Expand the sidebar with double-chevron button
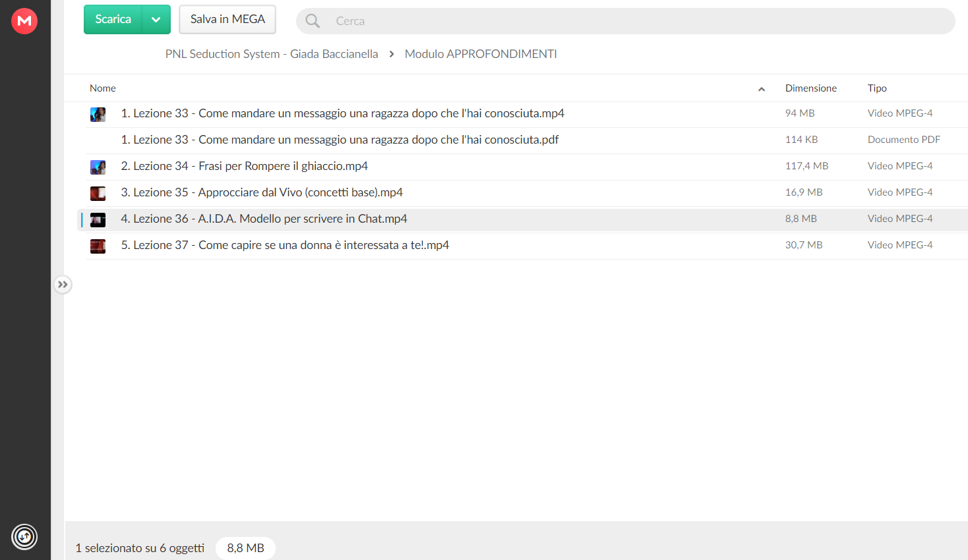 (63, 285)
